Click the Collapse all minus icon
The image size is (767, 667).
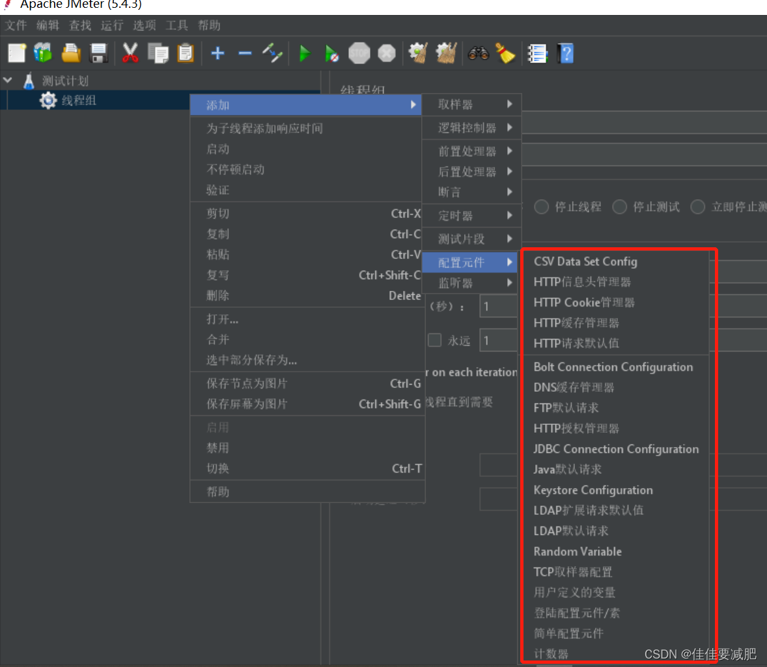245,53
